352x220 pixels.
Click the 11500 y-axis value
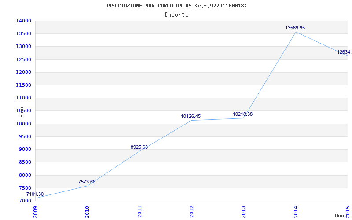click(23, 85)
